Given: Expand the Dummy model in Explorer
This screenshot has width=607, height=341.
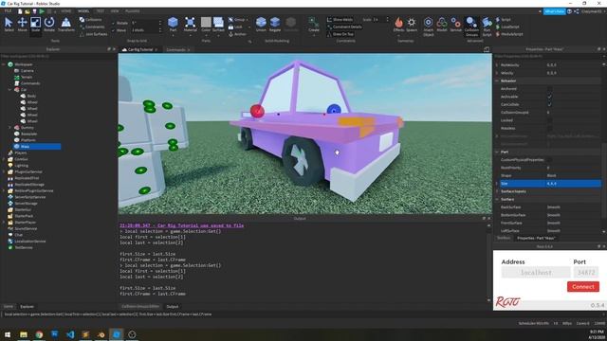Looking at the screenshot, I should point(10,128).
